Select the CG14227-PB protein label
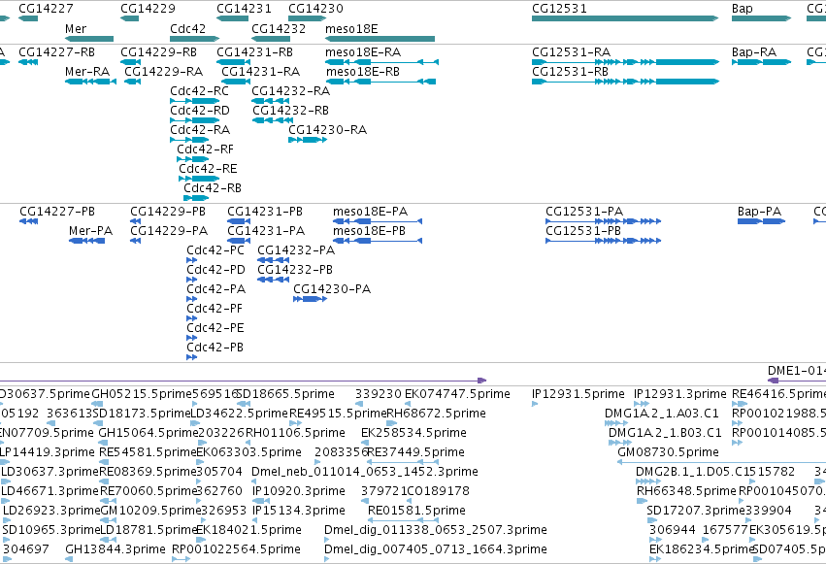The image size is (826, 564). point(57,212)
